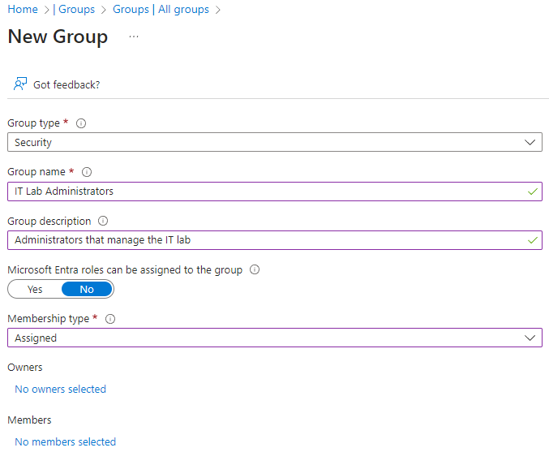Click green checkmark in Group name field
Screen dimensions: 549x452
click(x=532, y=192)
